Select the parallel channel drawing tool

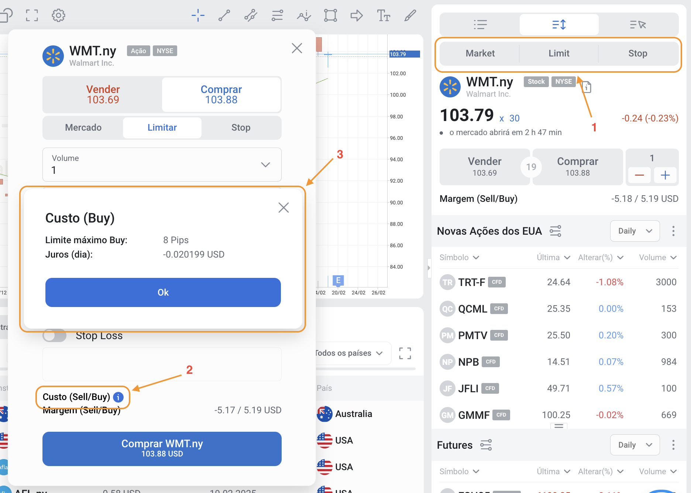251,15
